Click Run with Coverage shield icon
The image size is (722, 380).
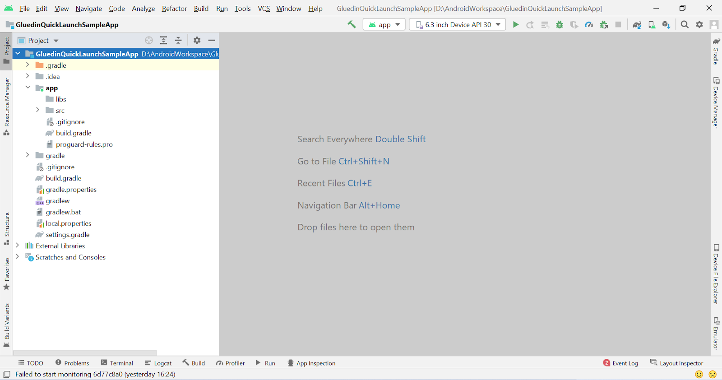click(x=574, y=25)
